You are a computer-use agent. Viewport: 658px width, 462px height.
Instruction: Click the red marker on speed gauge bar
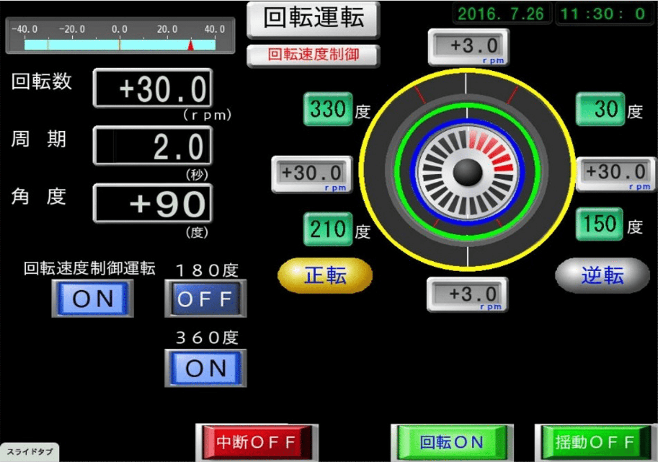[x=191, y=45]
